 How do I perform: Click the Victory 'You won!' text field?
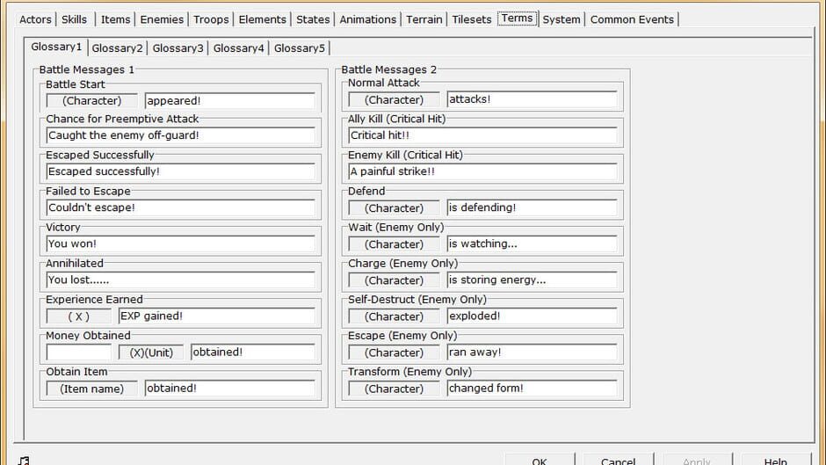(181, 243)
